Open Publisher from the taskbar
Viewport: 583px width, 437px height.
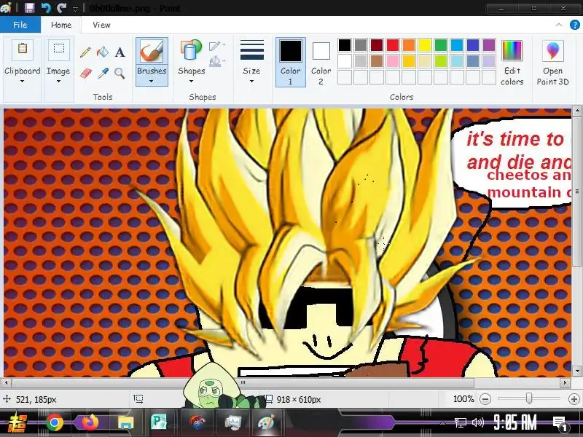coord(160,422)
